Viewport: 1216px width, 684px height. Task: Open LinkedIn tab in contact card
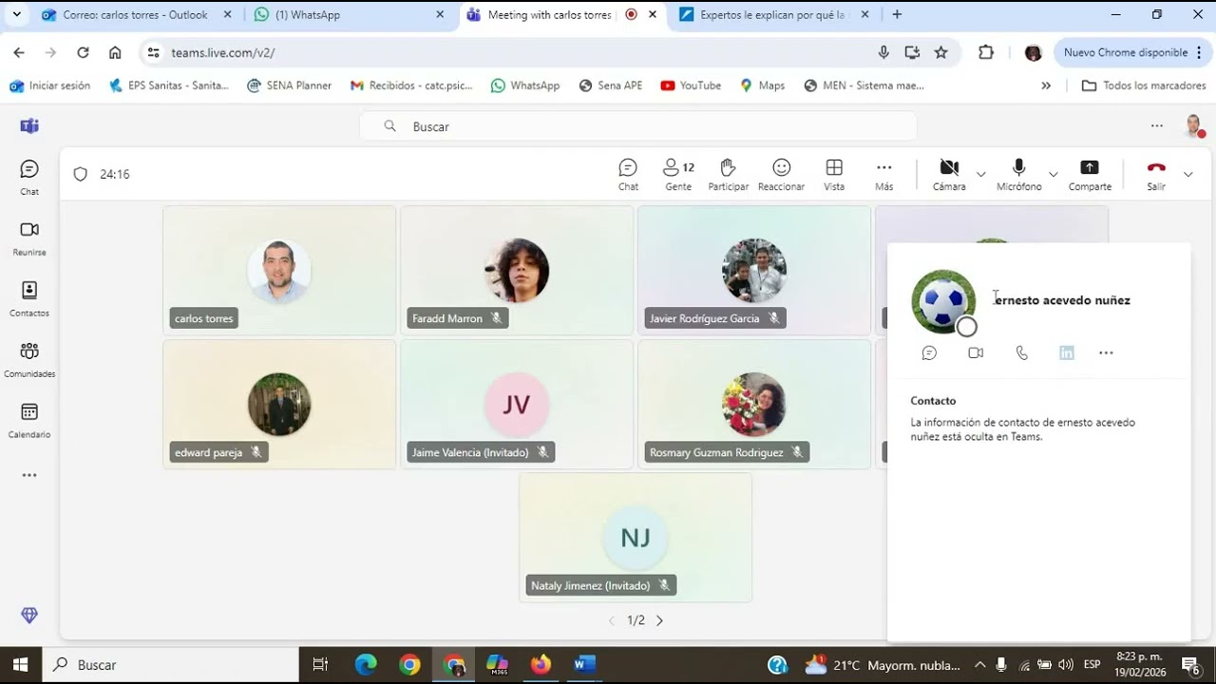[x=1067, y=352]
